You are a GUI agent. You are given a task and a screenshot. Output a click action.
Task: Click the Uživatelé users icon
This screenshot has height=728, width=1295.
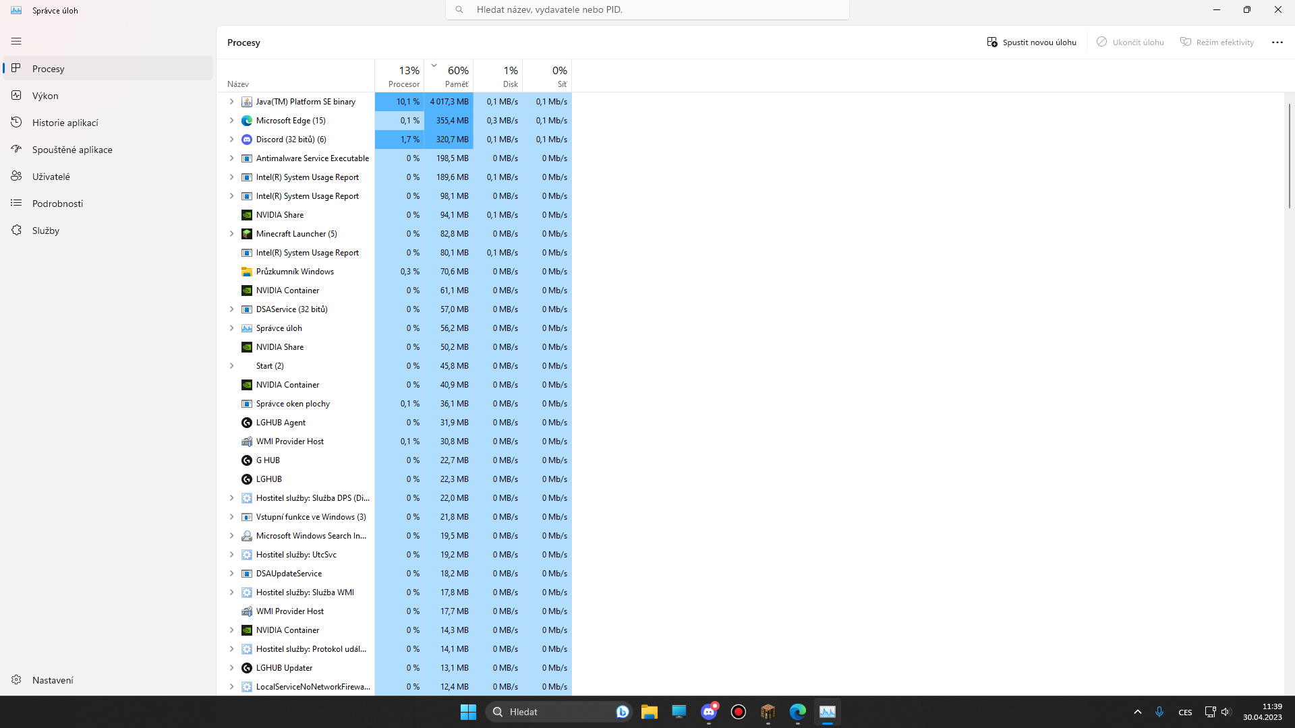pyautogui.click(x=17, y=177)
